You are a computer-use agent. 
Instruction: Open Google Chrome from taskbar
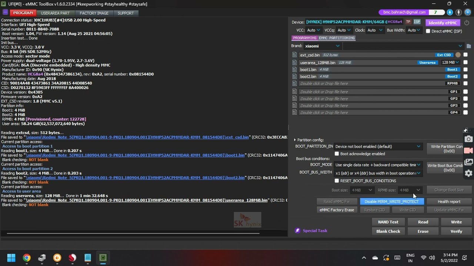click(27, 258)
